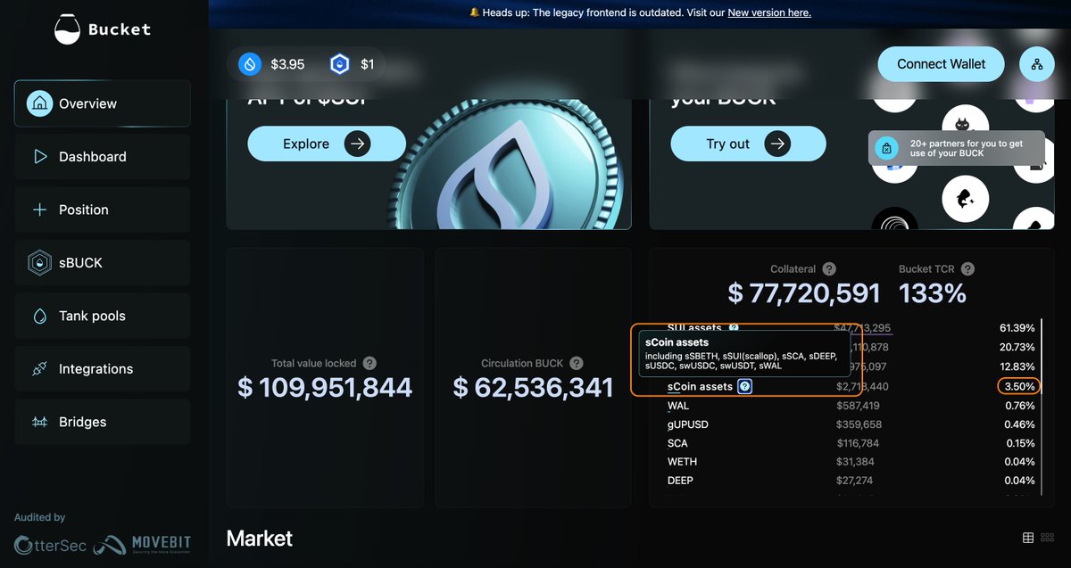Click the '$27,274' DEEP value
Screen dimensions: 1071x568
coord(854,481)
